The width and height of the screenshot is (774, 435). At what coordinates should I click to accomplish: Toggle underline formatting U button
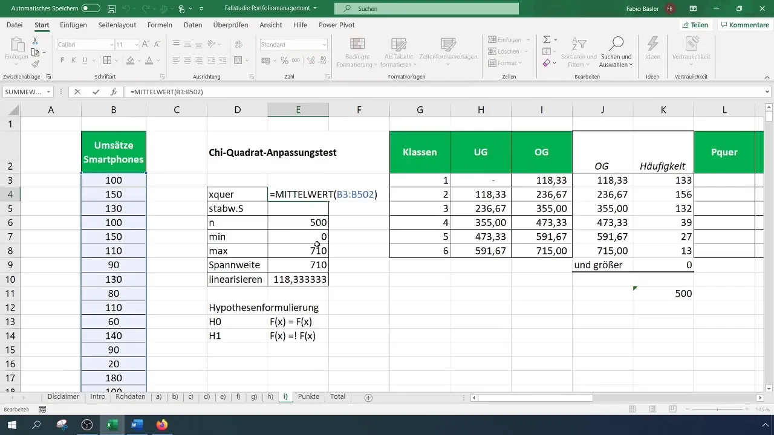pyautogui.click(x=85, y=60)
